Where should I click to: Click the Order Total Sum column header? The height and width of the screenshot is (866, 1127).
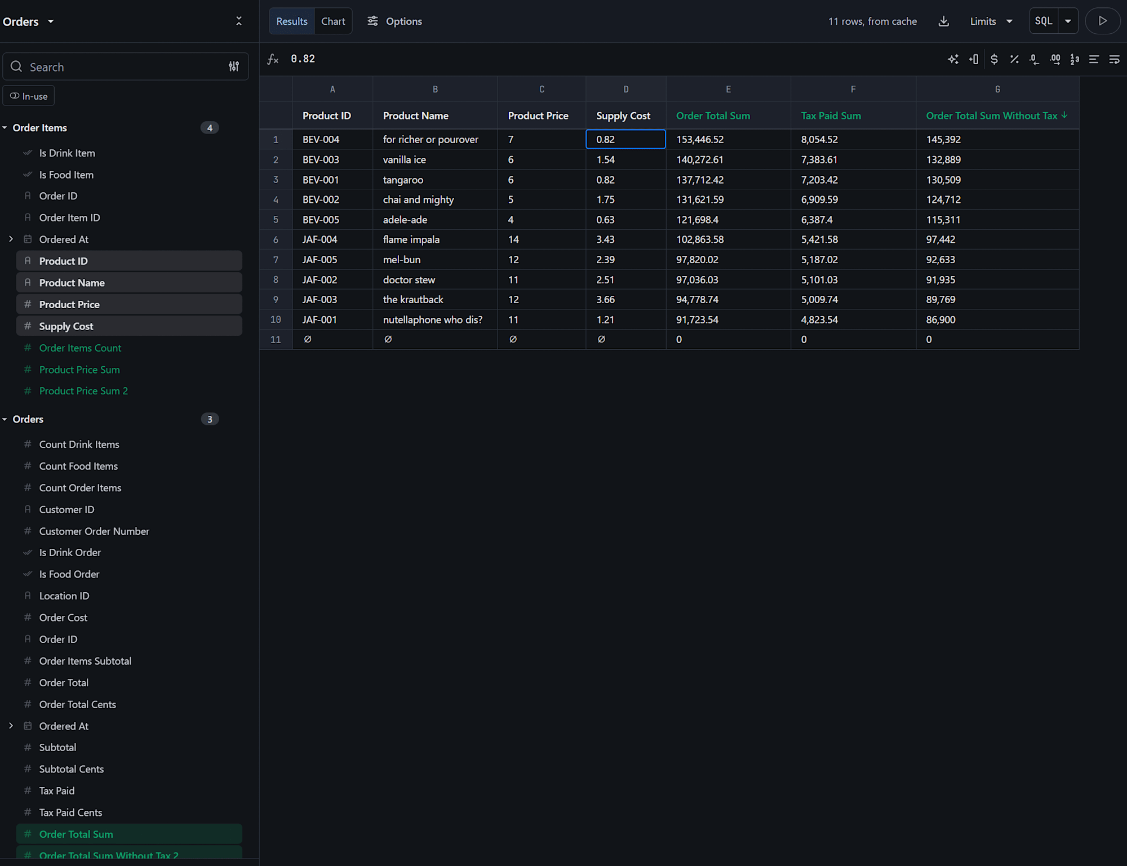[728, 116]
